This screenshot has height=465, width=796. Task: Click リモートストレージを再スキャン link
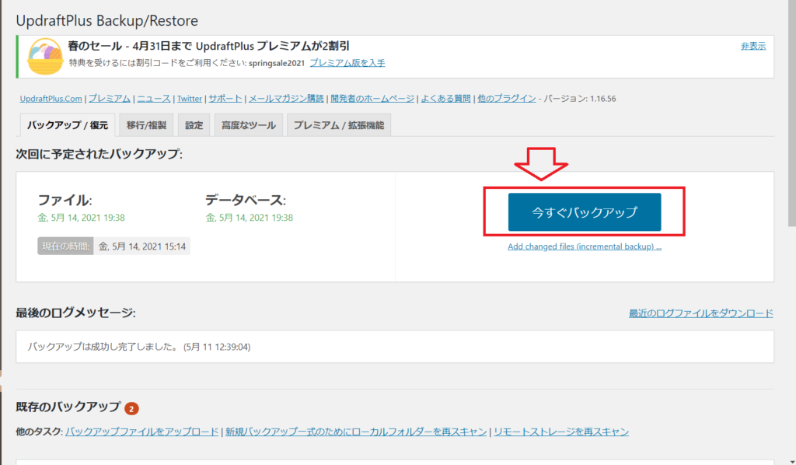click(561, 432)
